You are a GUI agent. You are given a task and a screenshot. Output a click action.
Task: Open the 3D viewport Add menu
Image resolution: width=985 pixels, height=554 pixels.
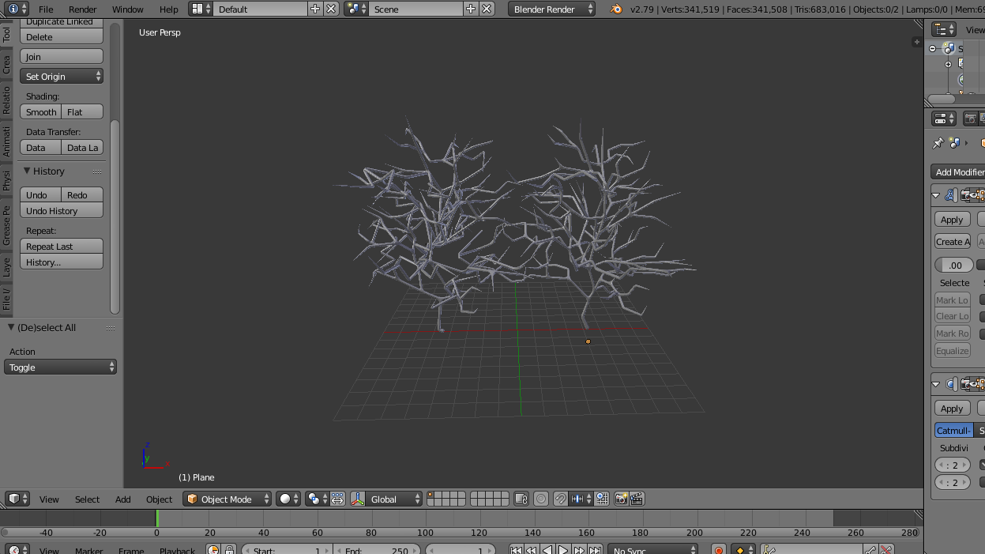(x=123, y=499)
